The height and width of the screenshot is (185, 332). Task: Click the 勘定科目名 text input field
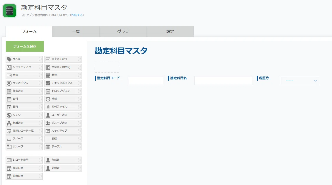pos(224,81)
